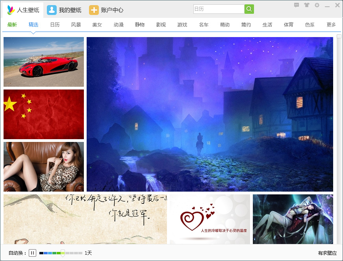Pause automatic wallpaper switching
The image size is (343, 261).
(32, 253)
